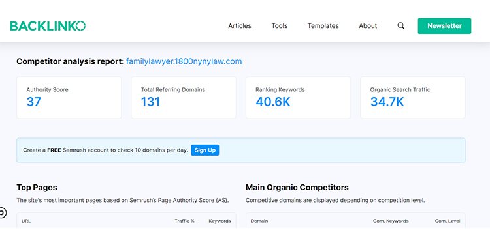Click the Authority Score value 37

pos(33,102)
